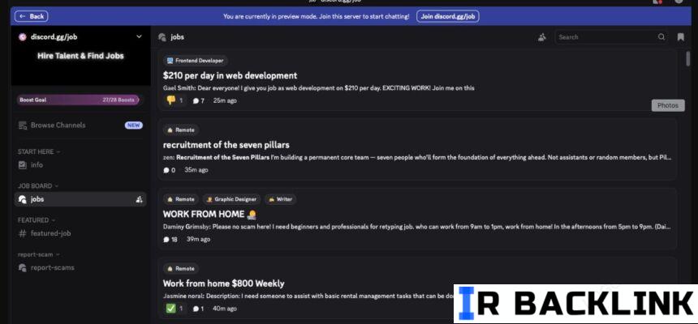Click the '40m ago' timestamp
Image resolution: width=698 pixels, height=324 pixels.
click(224, 309)
